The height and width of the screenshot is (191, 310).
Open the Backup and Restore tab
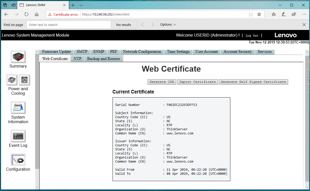pos(104,59)
